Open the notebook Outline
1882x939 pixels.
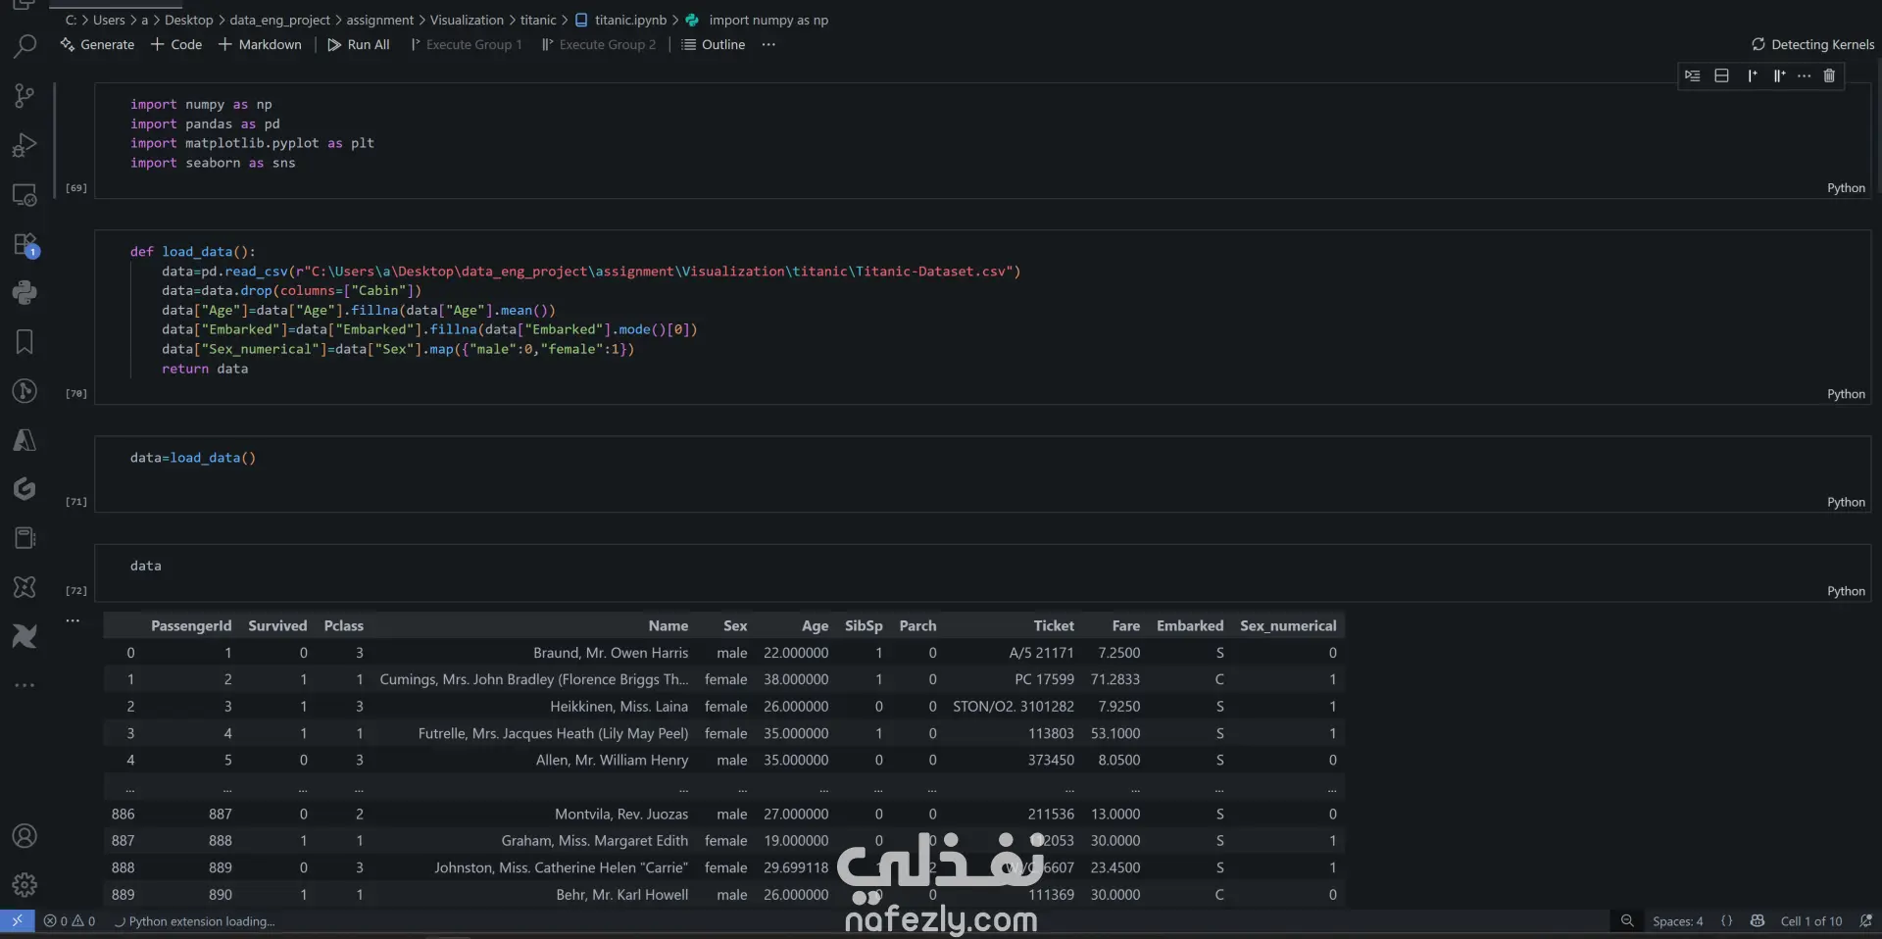pyautogui.click(x=714, y=44)
